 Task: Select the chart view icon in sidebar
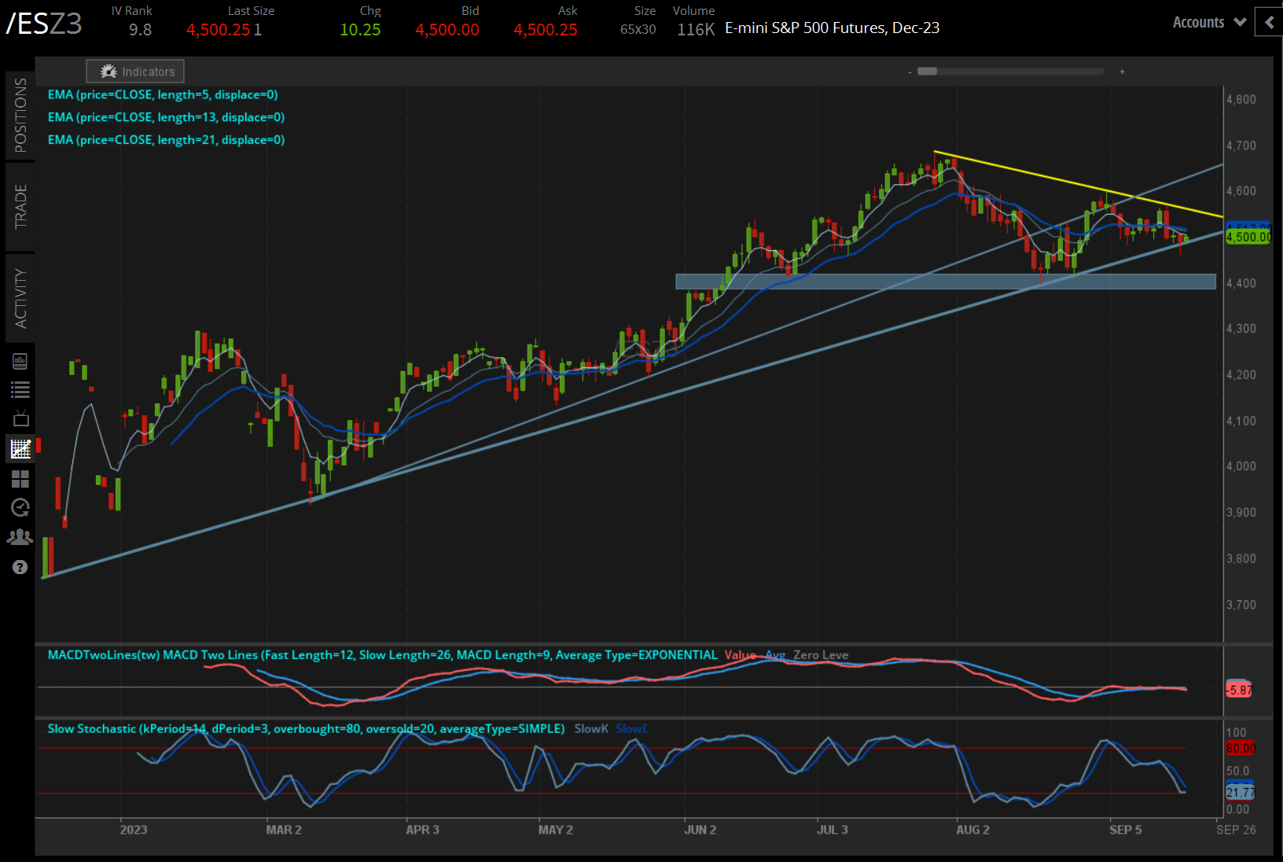coord(20,449)
